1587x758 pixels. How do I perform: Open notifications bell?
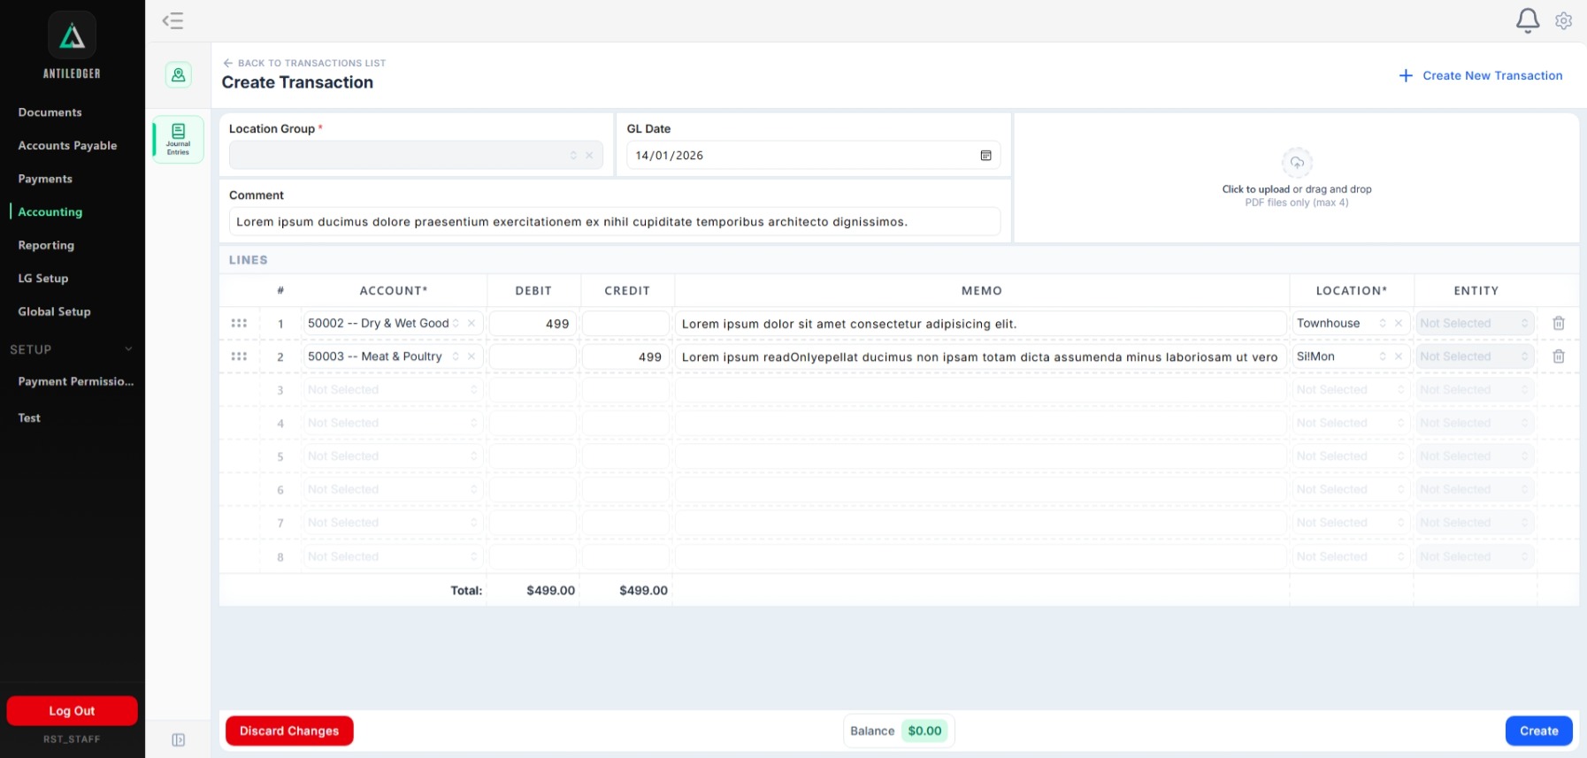point(1528,20)
